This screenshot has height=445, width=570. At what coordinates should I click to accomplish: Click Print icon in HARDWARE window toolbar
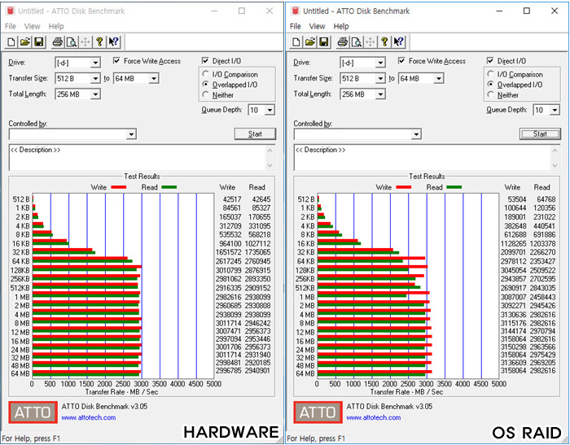point(57,42)
